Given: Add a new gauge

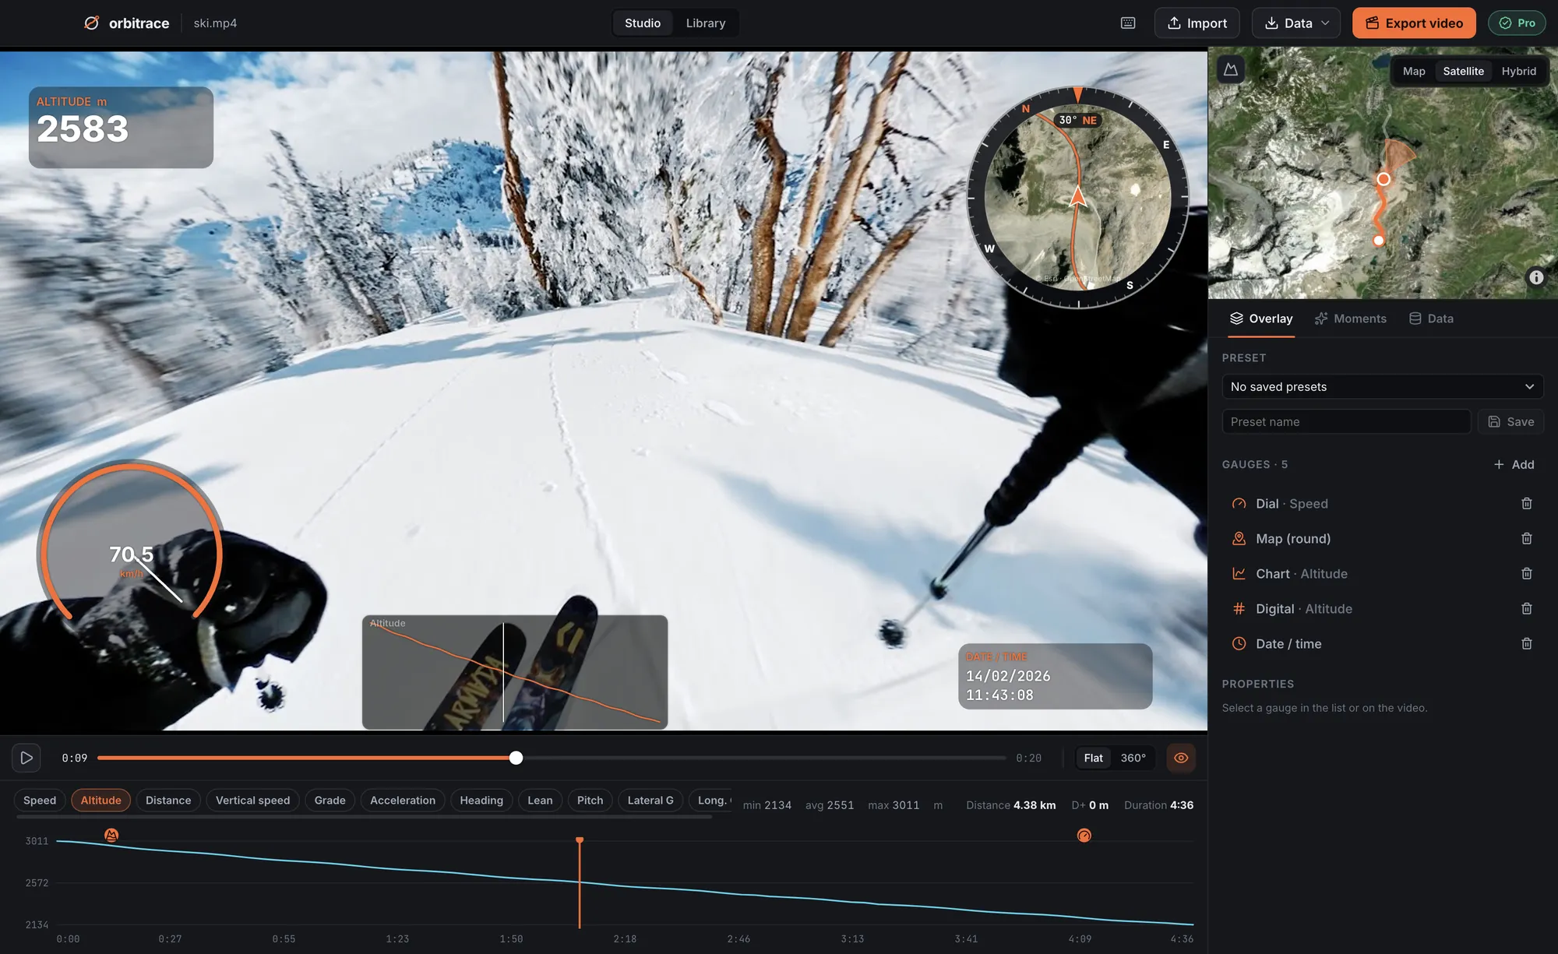Looking at the screenshot, I should [1514, 465].
